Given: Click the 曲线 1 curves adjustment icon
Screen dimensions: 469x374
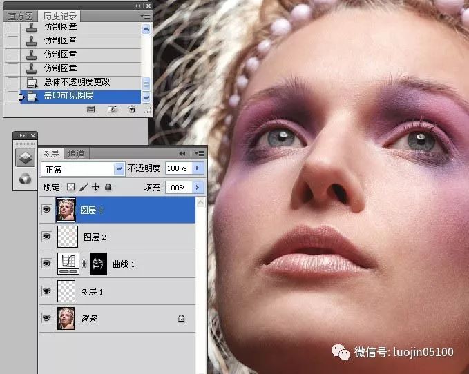Looking at the screenshot, I should pos(68,264).
